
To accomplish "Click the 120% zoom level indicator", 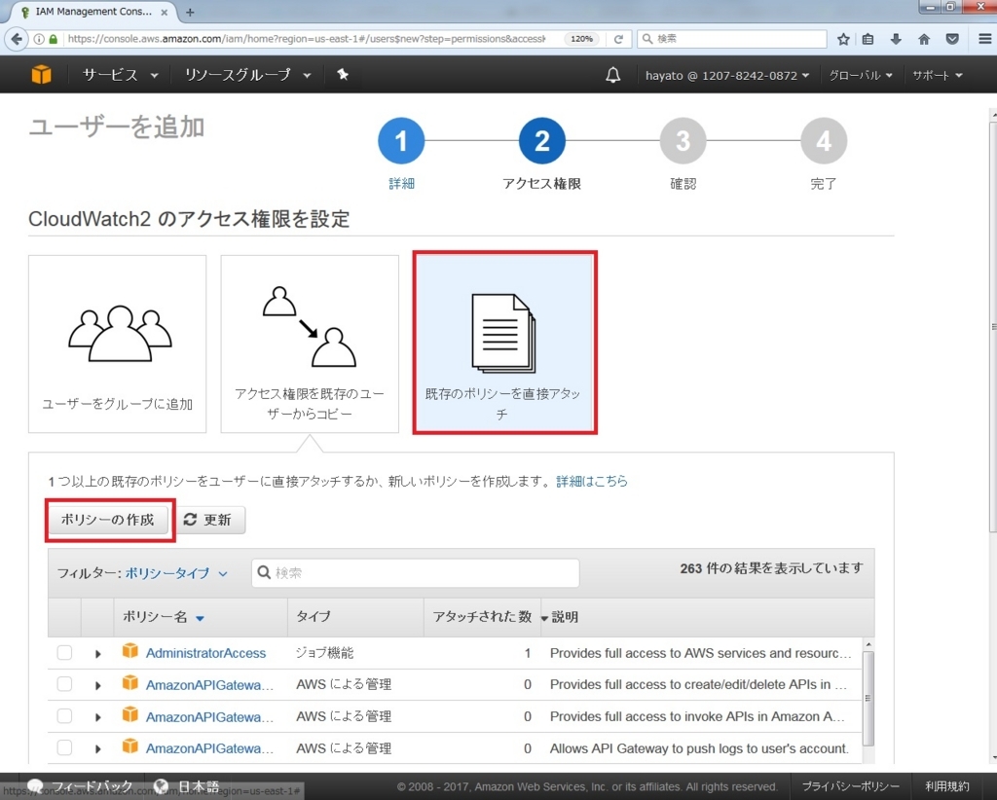I will pos(581,39).
